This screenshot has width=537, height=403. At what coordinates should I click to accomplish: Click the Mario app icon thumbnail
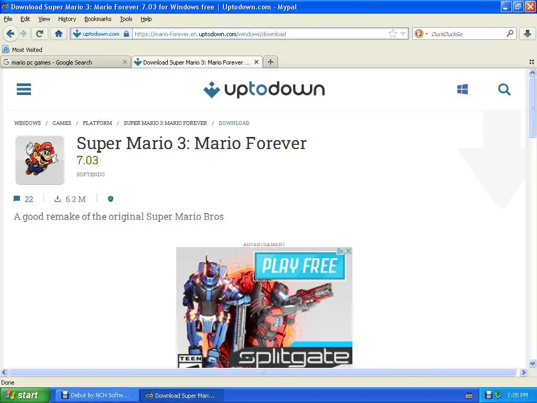pyautogui.click(x=40, y=160)
